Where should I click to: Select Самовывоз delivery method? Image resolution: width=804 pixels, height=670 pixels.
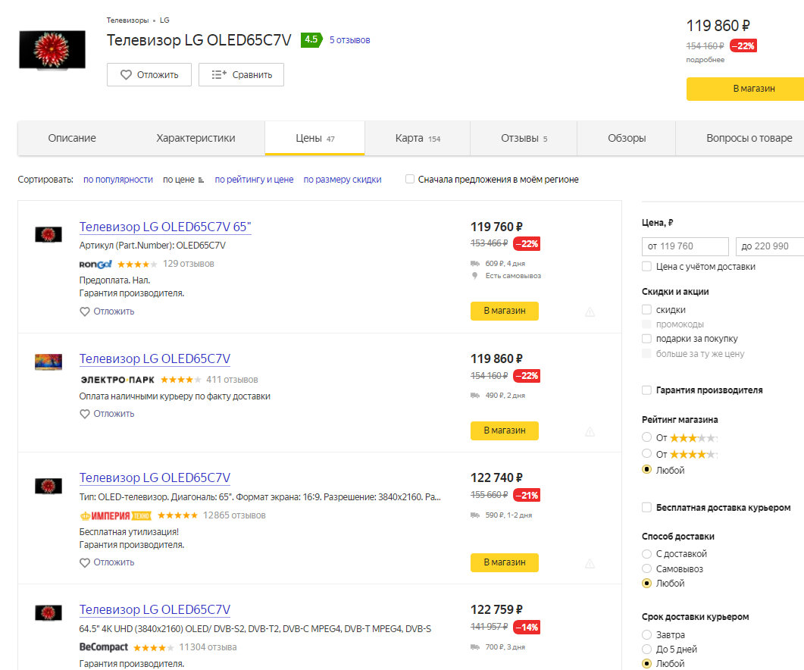(x=646, y=568)
